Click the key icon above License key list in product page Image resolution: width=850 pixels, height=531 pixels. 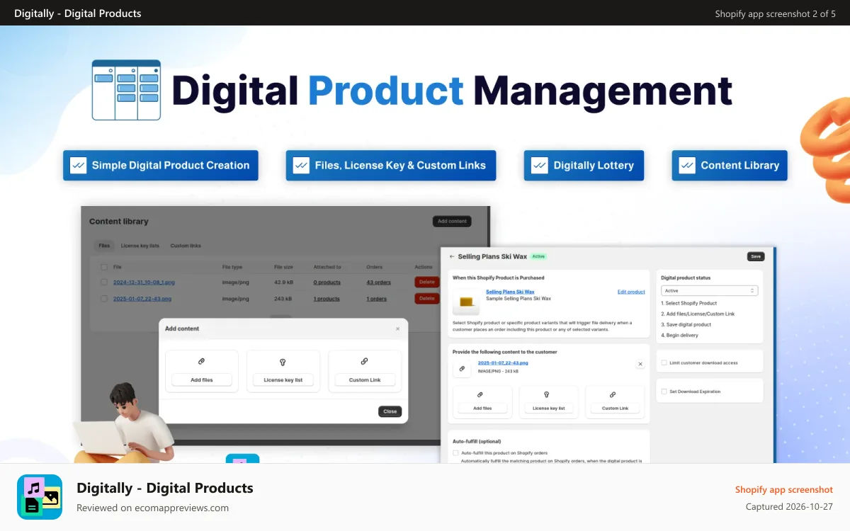point(547,394)
